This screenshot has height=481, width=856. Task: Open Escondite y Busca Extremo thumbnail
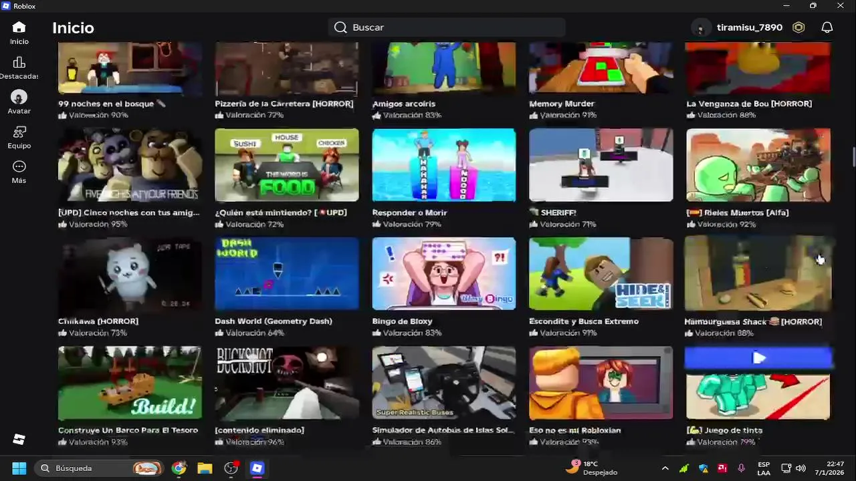click(601, 274)
